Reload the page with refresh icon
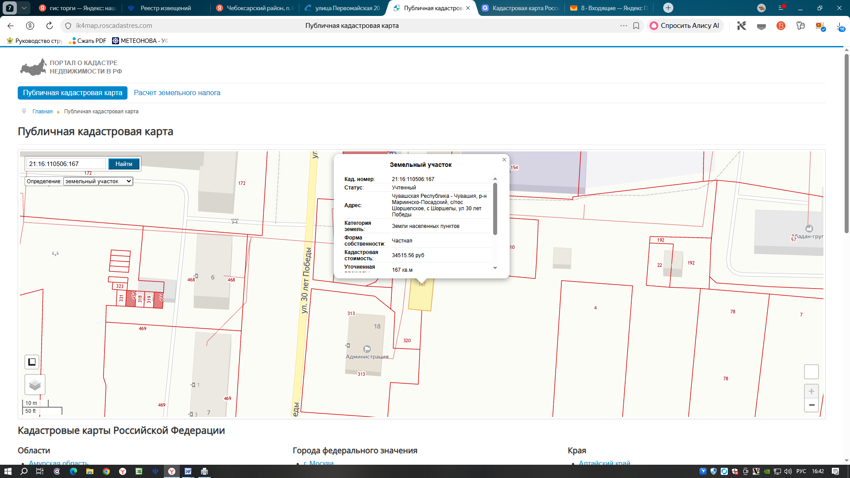 pyautogui.click(x=50, y=26)
